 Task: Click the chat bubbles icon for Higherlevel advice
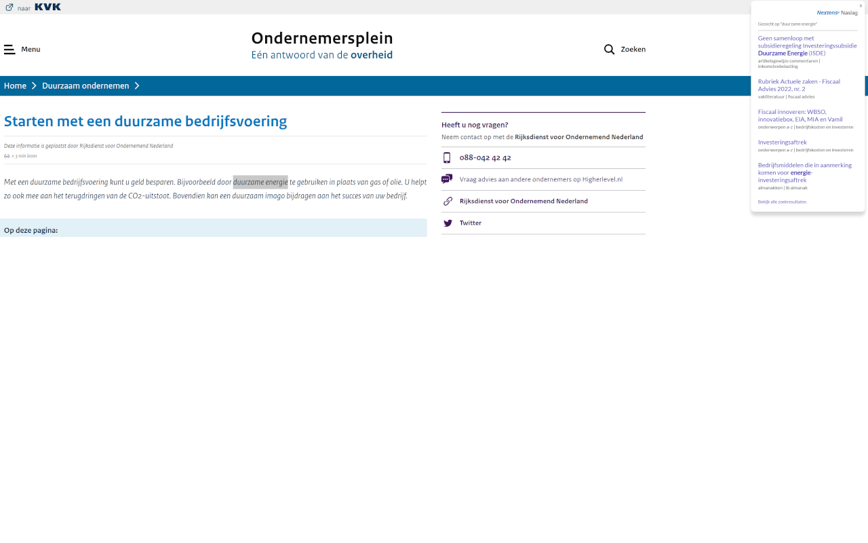pos(447,179)
